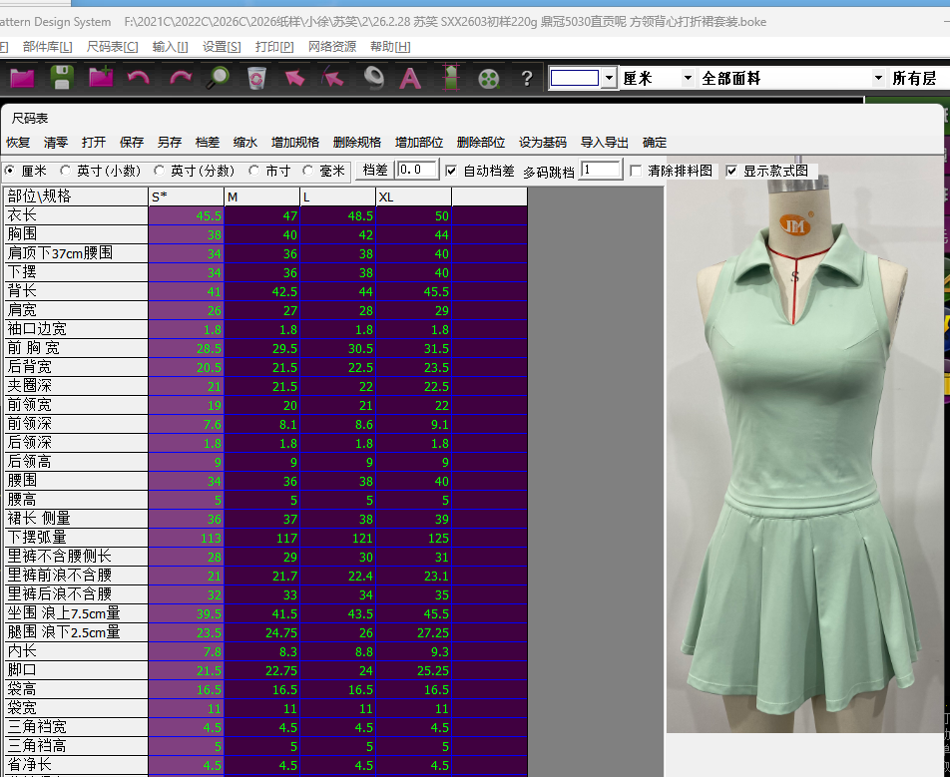Click the undo arrow icon
This screenshot has height=777, width=950.
click(139, 78)
